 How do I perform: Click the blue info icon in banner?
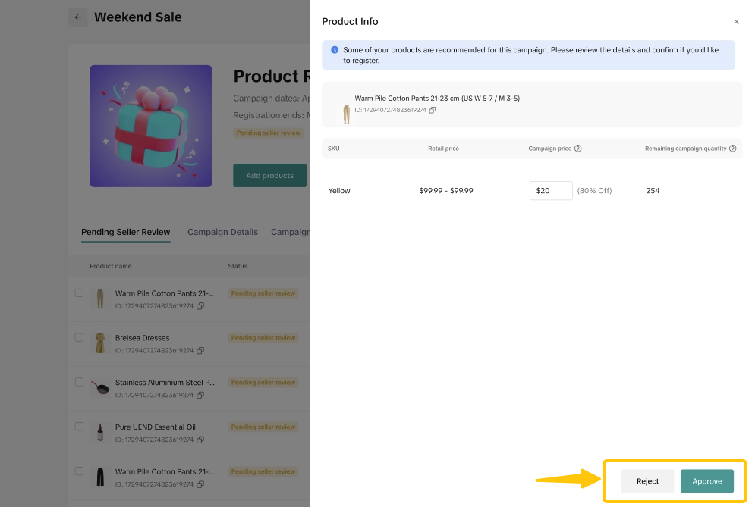(335, 50)
